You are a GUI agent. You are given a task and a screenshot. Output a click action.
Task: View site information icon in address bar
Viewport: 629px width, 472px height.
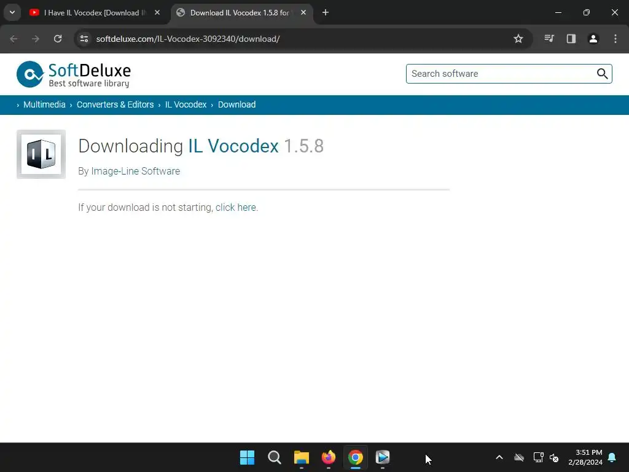(84, 39)
